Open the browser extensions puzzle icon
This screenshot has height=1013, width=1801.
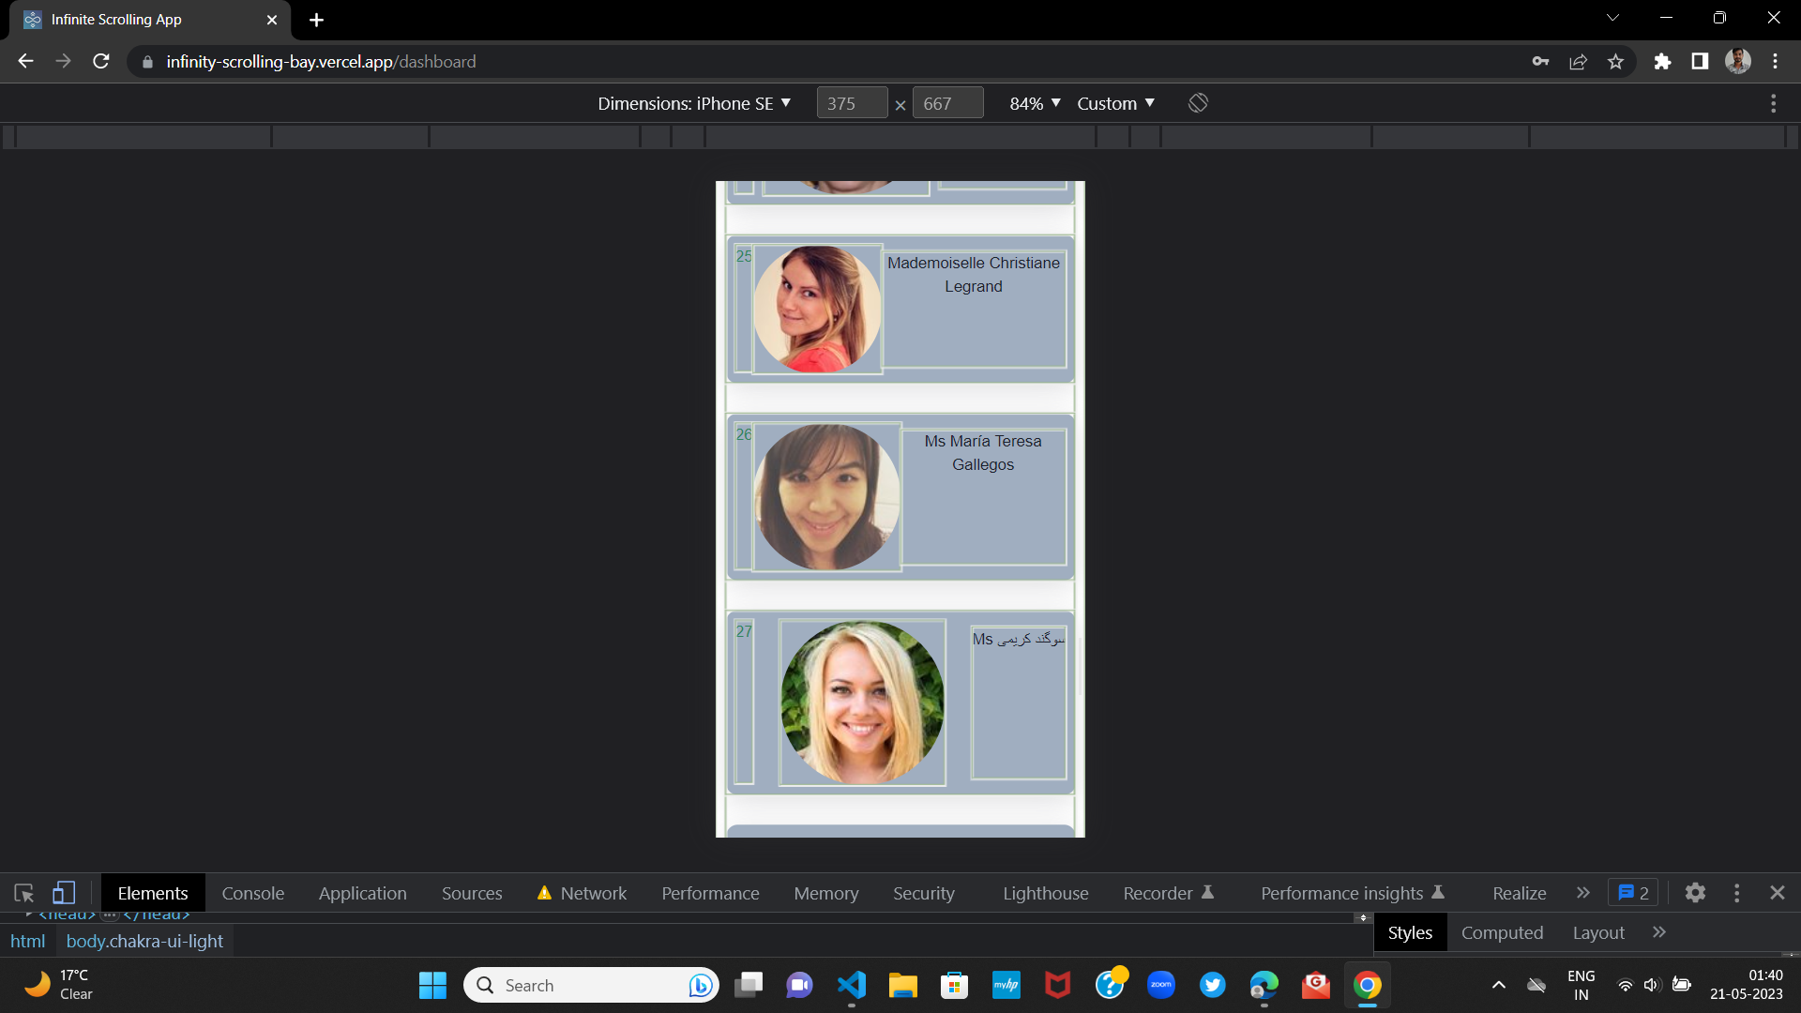pos(1662,61)
